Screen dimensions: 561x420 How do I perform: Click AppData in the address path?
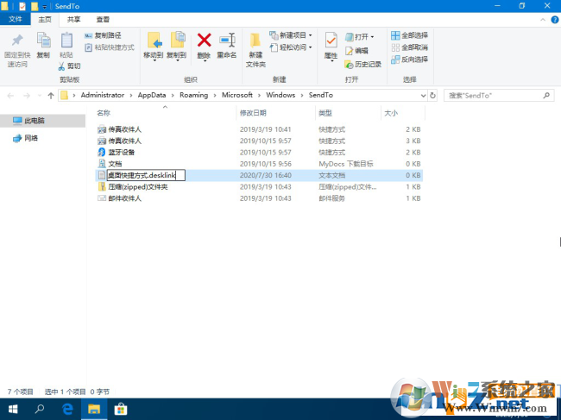[152, 95]
